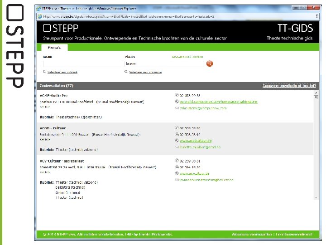The width and height of the screenshot is (326, 245).
Task: Minimize the Internet Explorer window
Action: (296, 8)
